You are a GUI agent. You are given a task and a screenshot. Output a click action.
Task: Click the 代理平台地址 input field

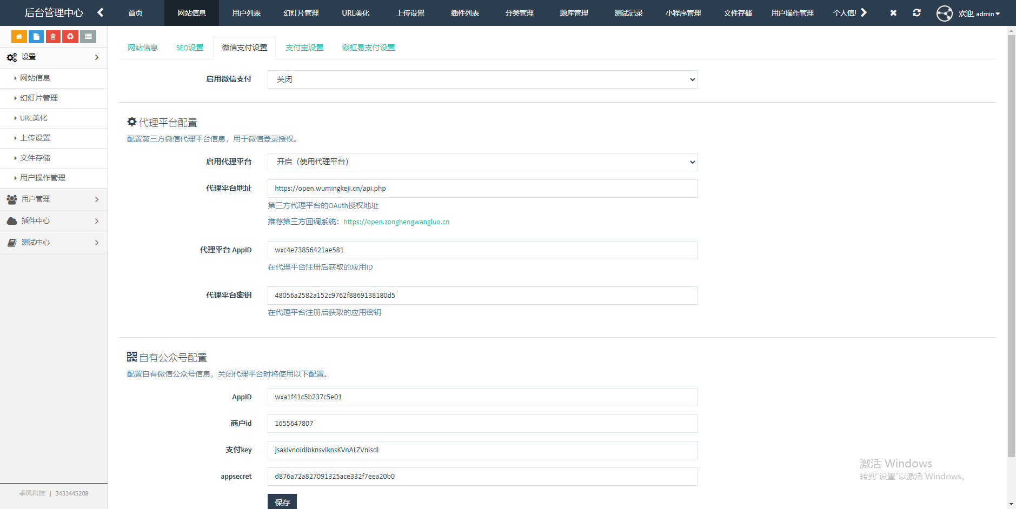coord(483,189)
